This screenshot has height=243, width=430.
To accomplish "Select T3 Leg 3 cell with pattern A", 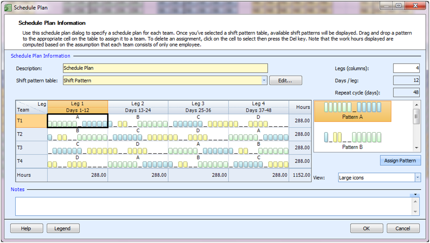I will point(198,148).
